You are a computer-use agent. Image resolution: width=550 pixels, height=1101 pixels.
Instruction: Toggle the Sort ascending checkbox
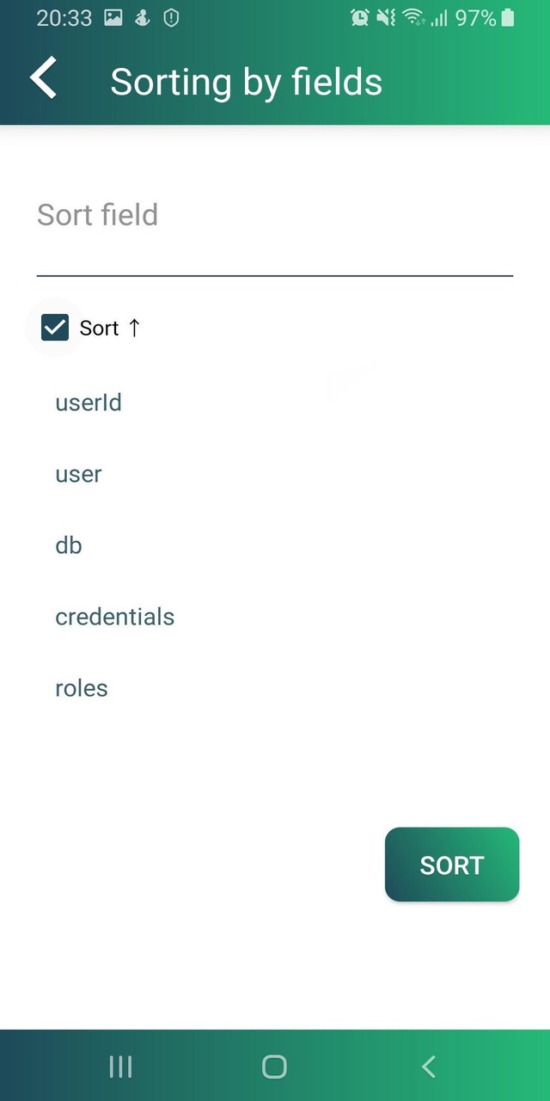[x=54, y=327]
